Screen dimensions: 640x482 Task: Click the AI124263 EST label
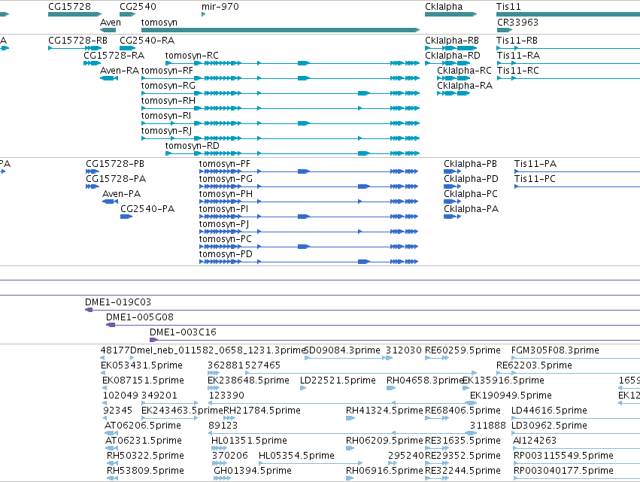click(x=534, y=441)
